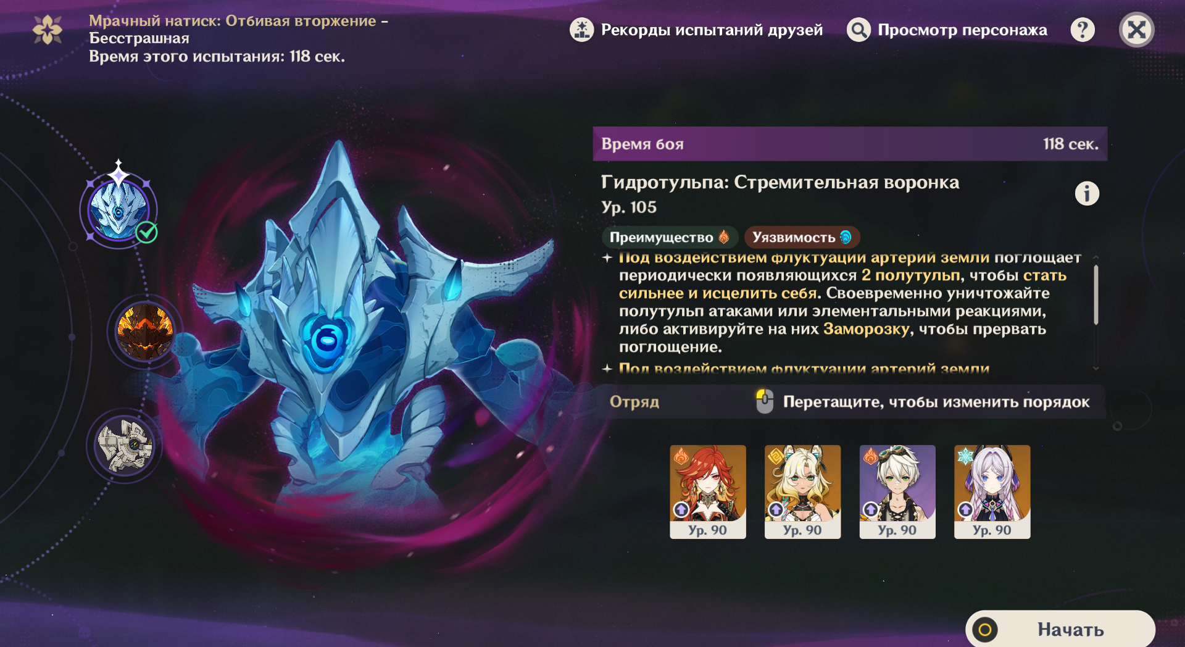This screenshot has height=647, width=1185.
Task: Click the Преимущество Pyro tag
Action: click(669, 237)
